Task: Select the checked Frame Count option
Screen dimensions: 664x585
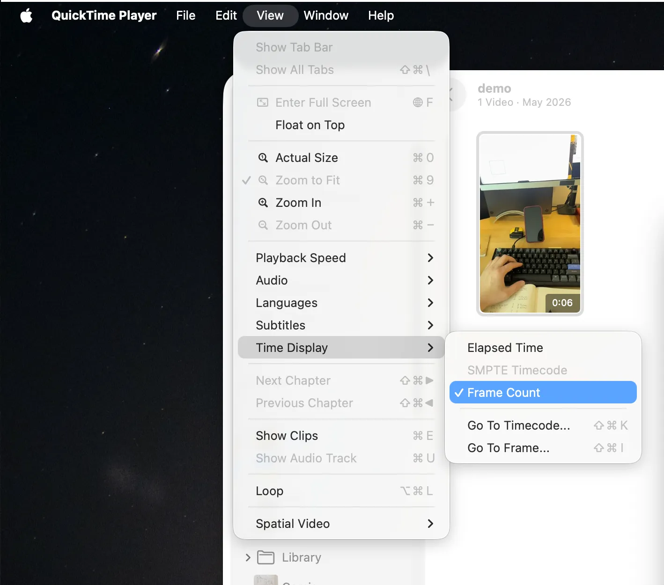Action: pos(543,393)
